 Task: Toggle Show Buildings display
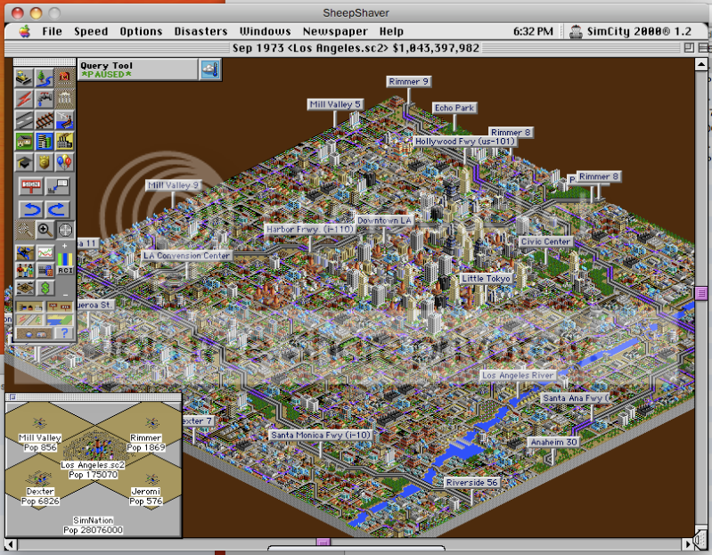pos(29,307)
